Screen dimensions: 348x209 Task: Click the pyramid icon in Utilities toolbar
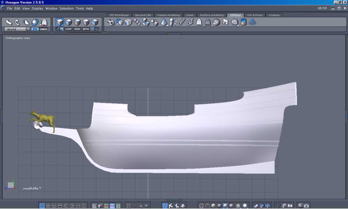point(164,22)
